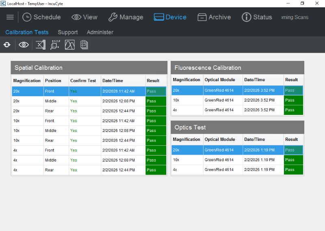
Task: Click the fluorescence curve calibration icon
Action: point(70,45)
